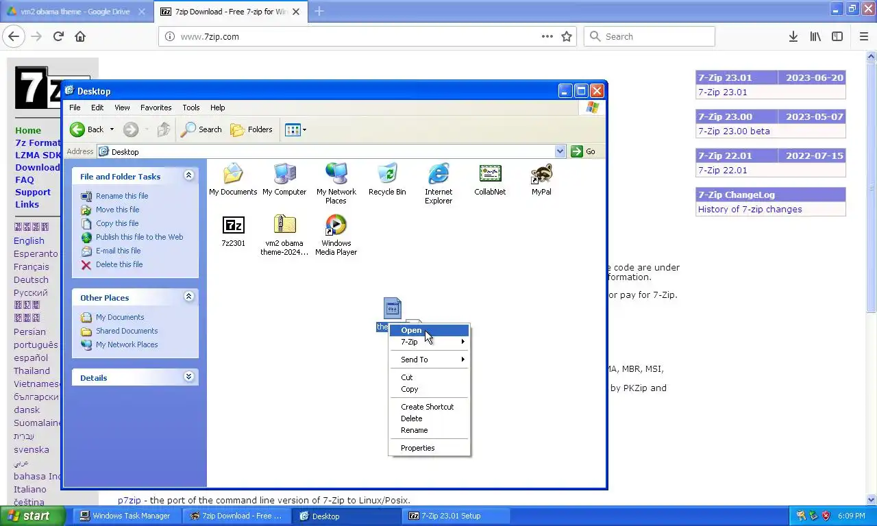This screenshot has height=526, width=877.
Task: Expand the Send To context submenu
Action: coord(429,360)
